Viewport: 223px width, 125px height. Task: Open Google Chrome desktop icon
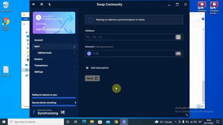[6, 24]
